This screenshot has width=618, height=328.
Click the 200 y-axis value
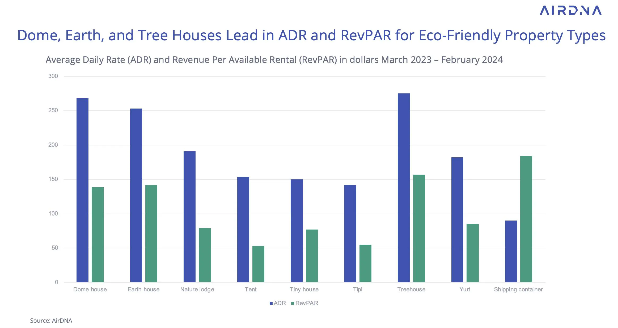click(x=53, y=145)
